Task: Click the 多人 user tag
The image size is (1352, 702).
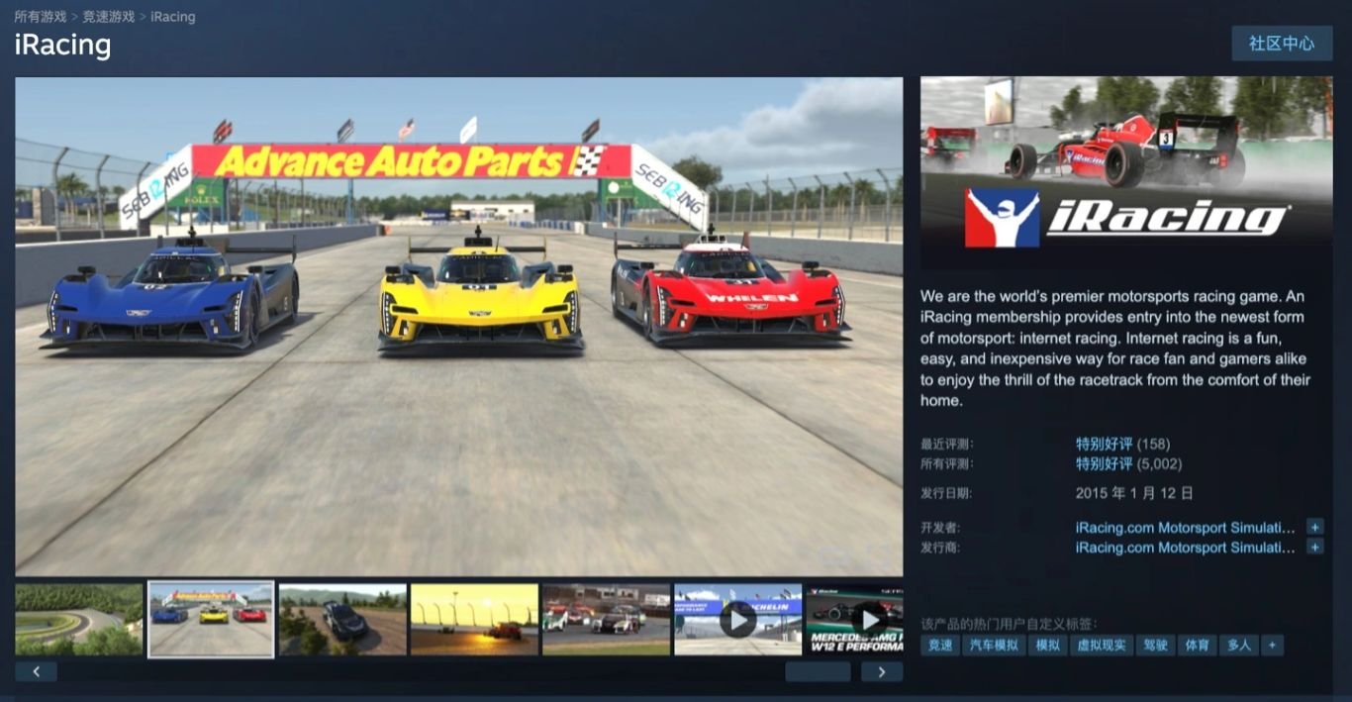Action: (1240, 645)
